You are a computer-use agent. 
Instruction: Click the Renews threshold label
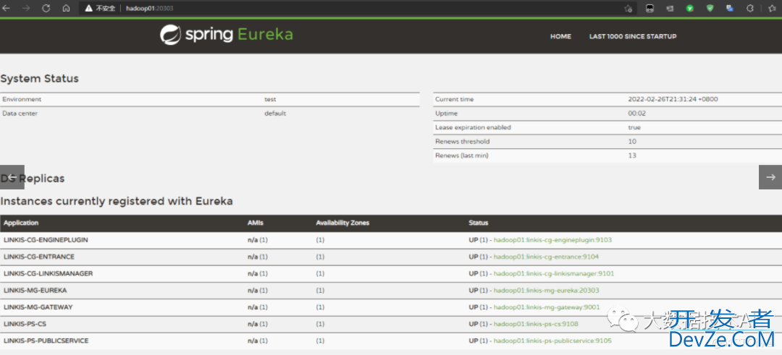click(462, 142)
